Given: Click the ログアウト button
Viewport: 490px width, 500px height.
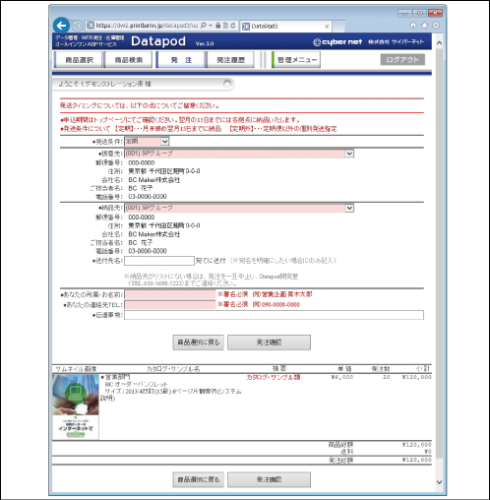Looking at the screenshot, I should 402,60.
